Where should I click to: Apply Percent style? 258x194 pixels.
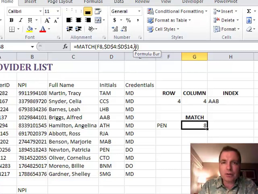(x=128, y=20)
